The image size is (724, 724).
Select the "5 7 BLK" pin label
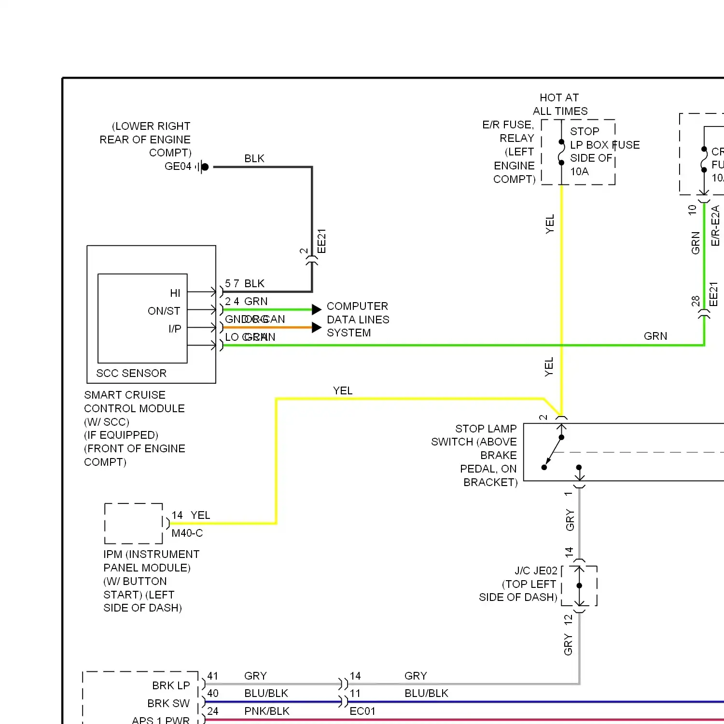[245, 283]
